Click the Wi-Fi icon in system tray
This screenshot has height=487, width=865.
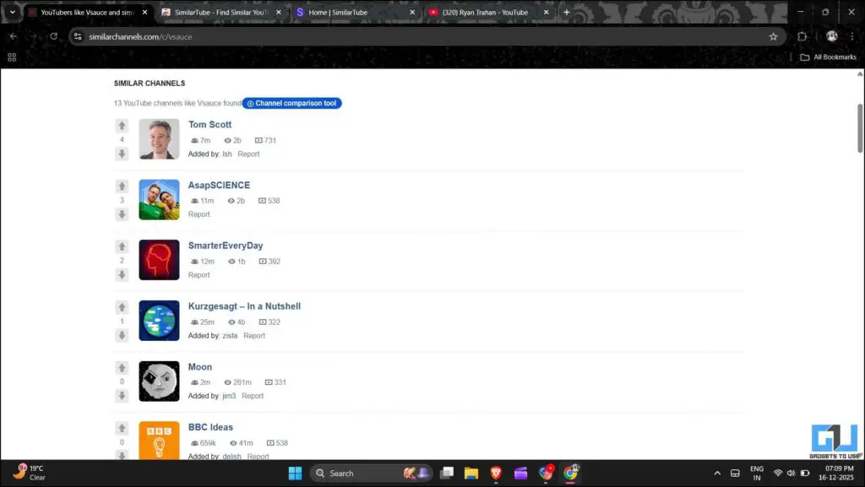tap(777, 473)
